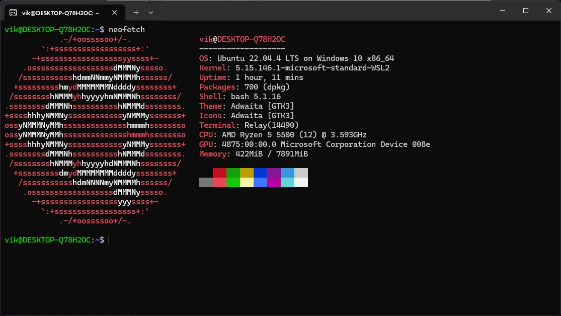Click the Uptime value '1 hour, 11 mins'
The height and width of the screenshot is (316, 561).
[269, 77]
